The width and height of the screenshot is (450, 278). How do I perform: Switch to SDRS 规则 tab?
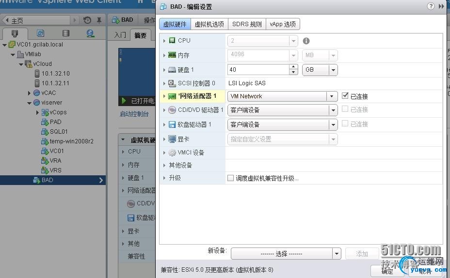click(247, 24)
